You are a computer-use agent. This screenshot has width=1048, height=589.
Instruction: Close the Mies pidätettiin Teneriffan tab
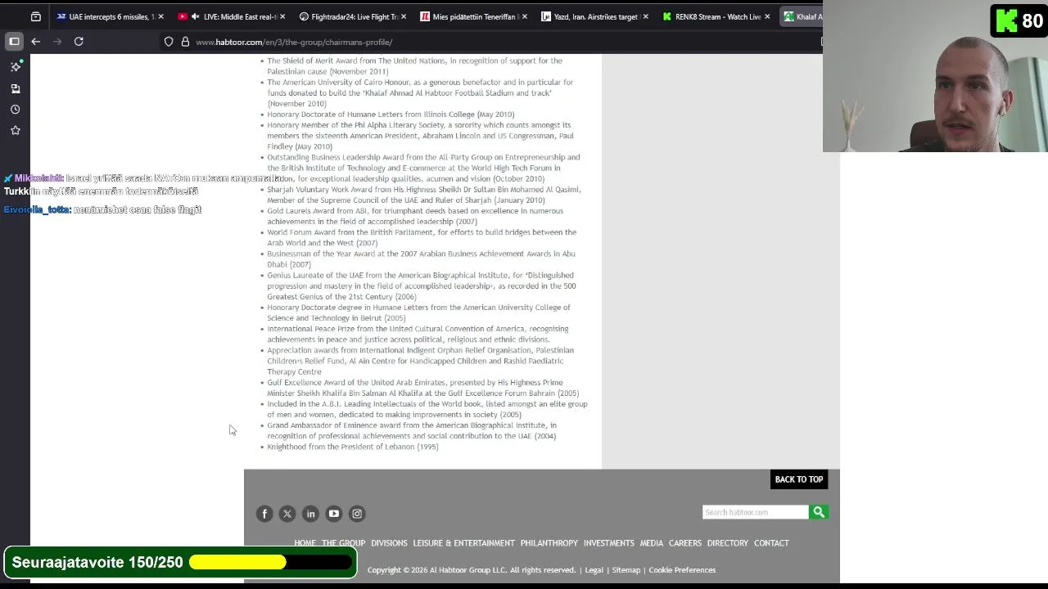(x=524, y=16)
